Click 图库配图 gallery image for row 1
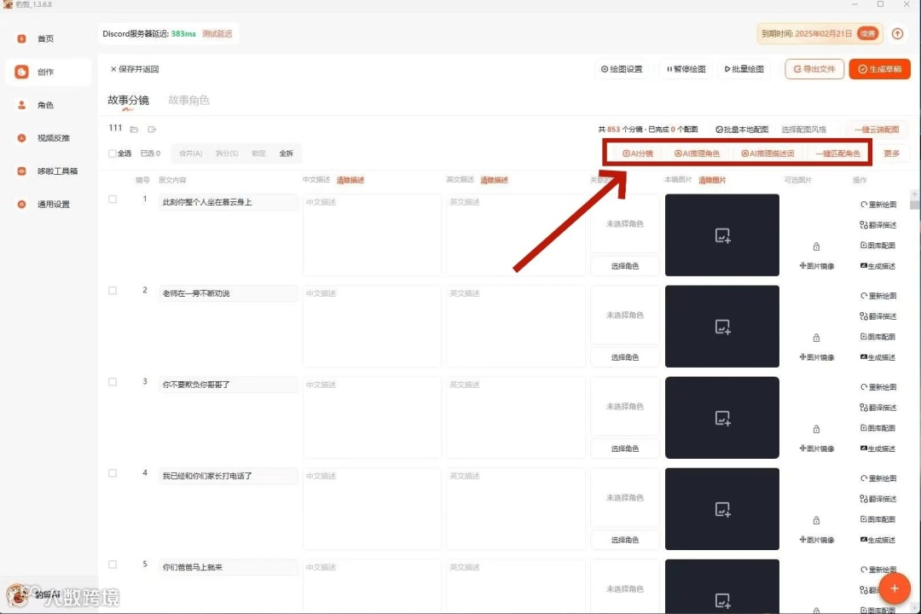This screenshot has height=614, width=921. click(878, 246)
